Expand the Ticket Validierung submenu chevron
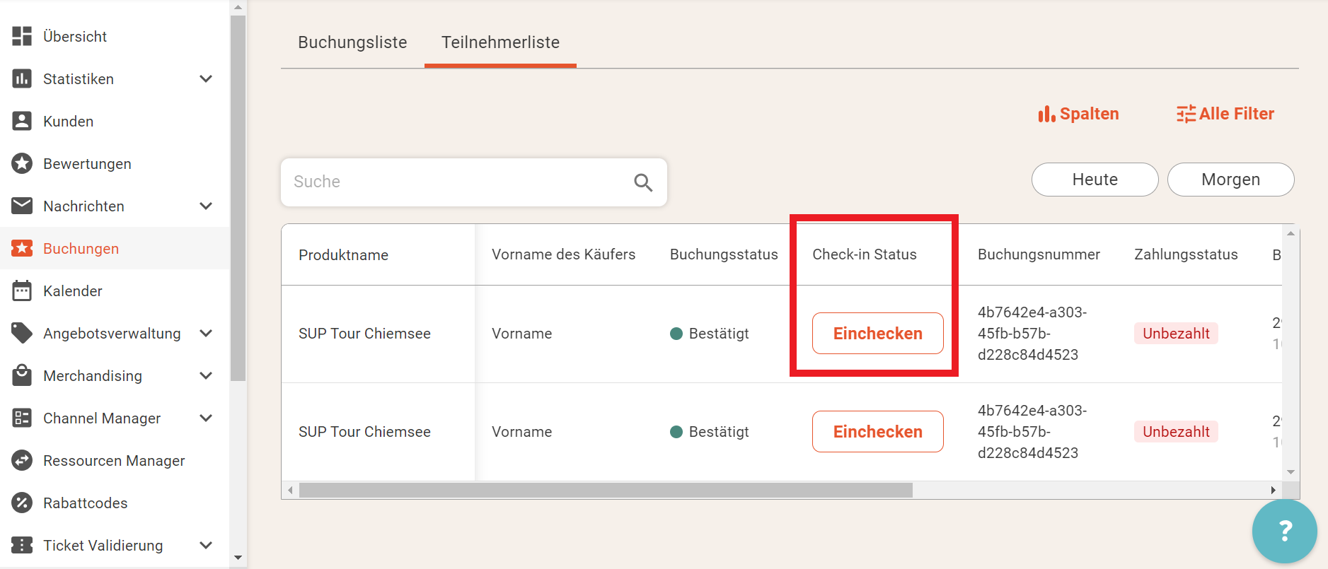Screen dimensions: 1328x569 pos(206,545)
